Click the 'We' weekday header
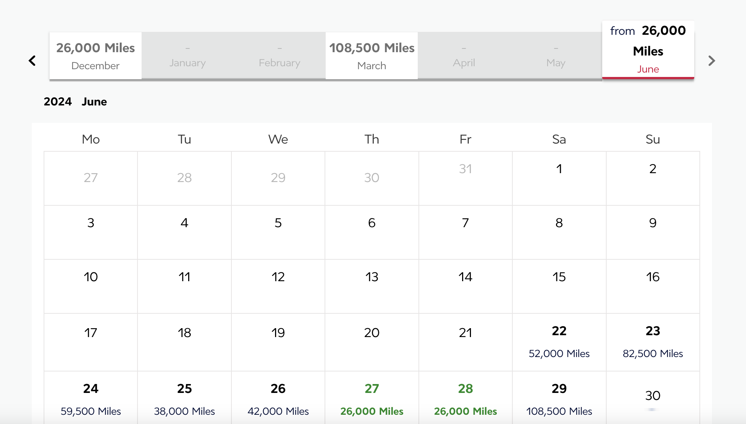Image resolution: width=746 pixels, height=424 pixels. (x=278, y=139)
